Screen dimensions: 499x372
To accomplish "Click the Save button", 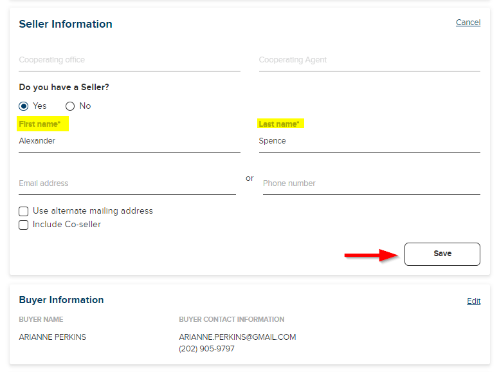I will [442, 254].
